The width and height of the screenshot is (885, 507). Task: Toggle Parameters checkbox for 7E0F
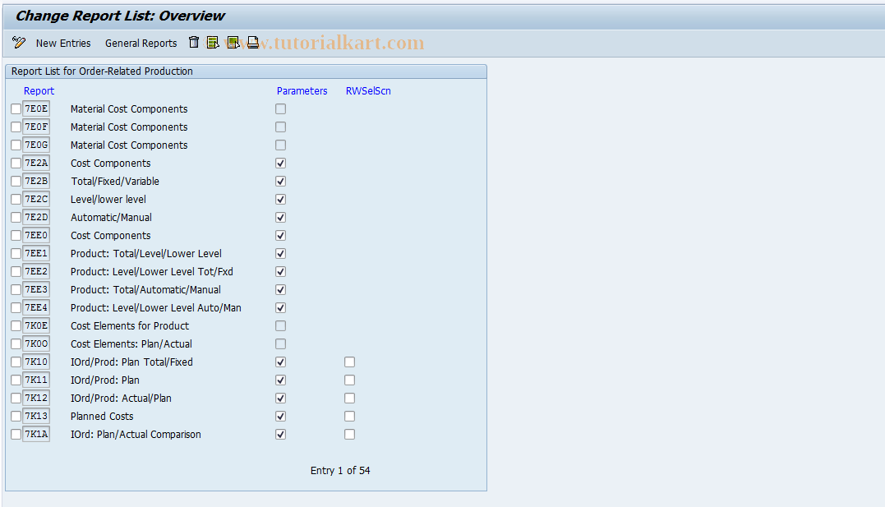(x=280, y=127)
